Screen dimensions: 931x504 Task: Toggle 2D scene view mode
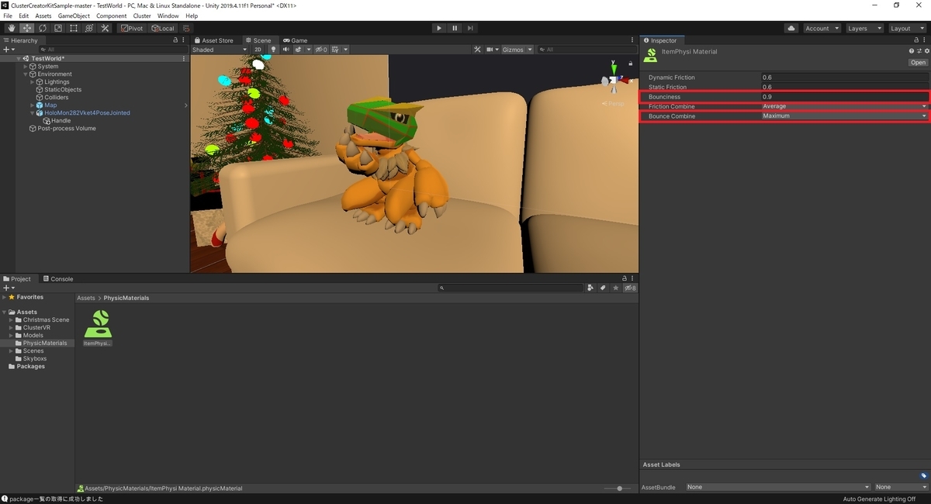pos(258,50)
